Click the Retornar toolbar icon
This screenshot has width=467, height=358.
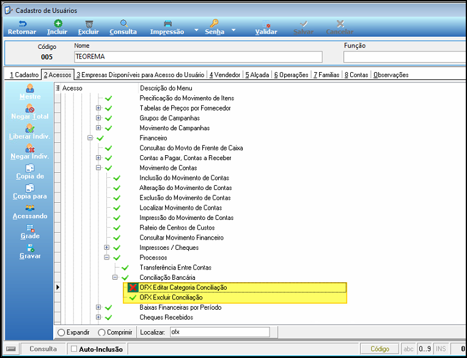(22, 24)
